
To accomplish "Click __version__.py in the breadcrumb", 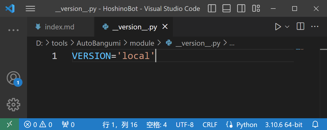I will (x=198, y=43).
